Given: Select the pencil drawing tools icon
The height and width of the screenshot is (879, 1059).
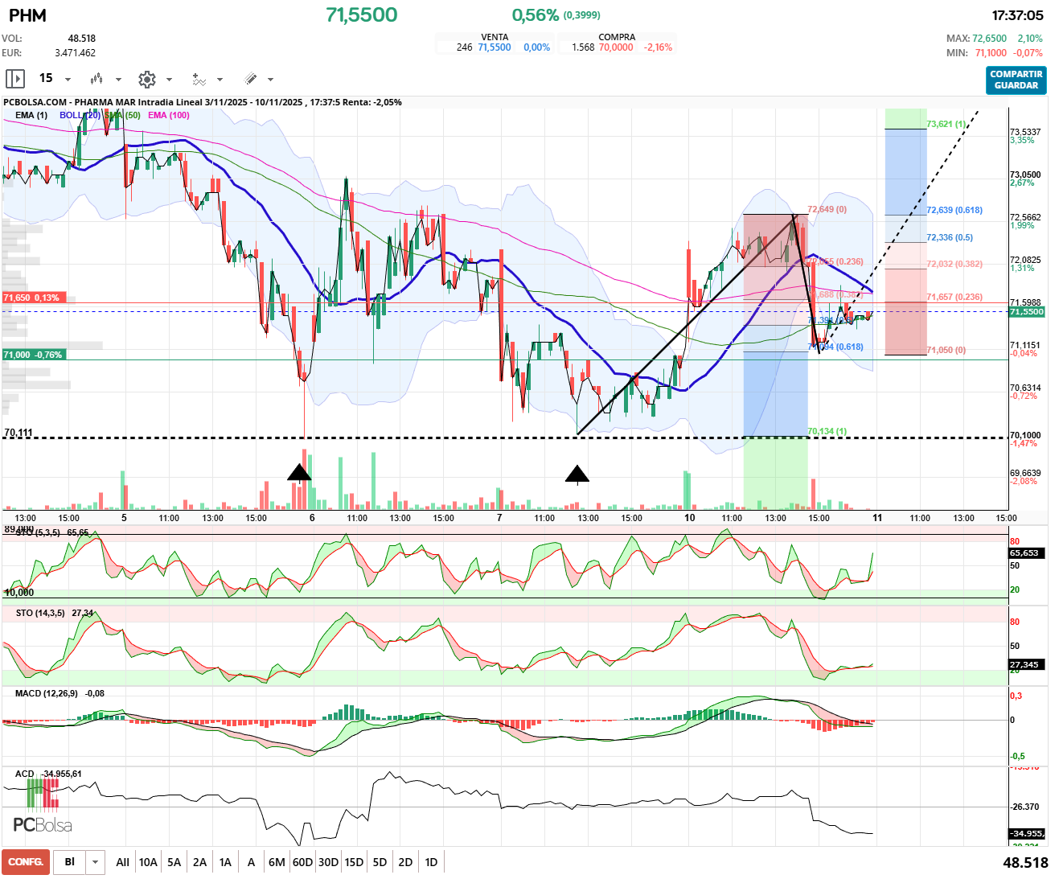Looking at the screenshot, I should click(250, 79).
